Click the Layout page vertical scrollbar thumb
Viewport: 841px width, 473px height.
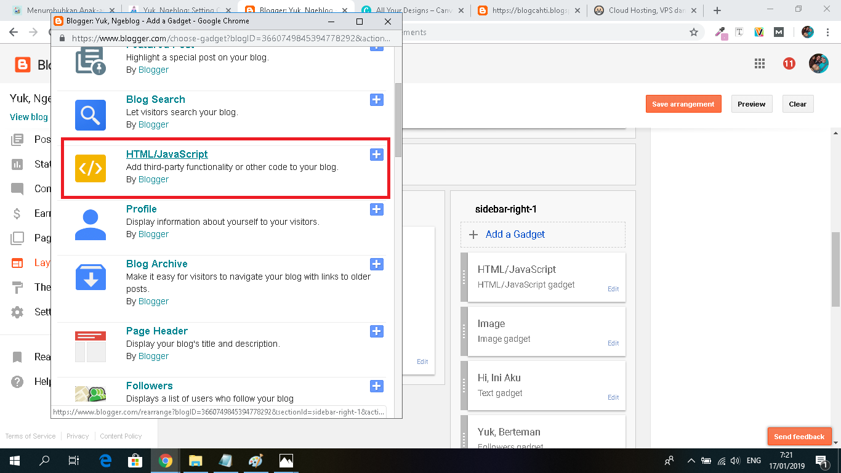835,269
